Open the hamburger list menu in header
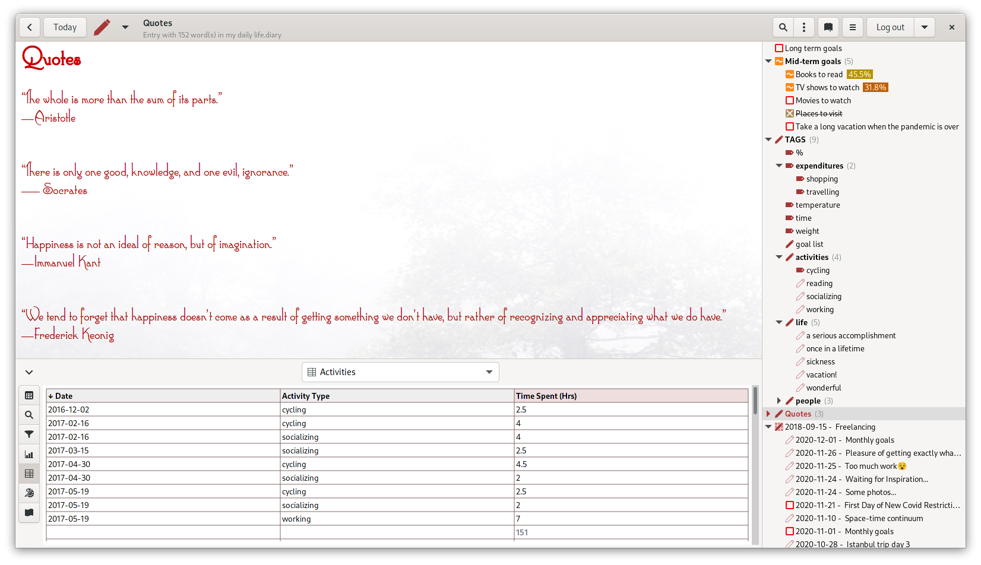Image resolution: width=981 pixels, height=565 pixels. [x=853, y=27]
